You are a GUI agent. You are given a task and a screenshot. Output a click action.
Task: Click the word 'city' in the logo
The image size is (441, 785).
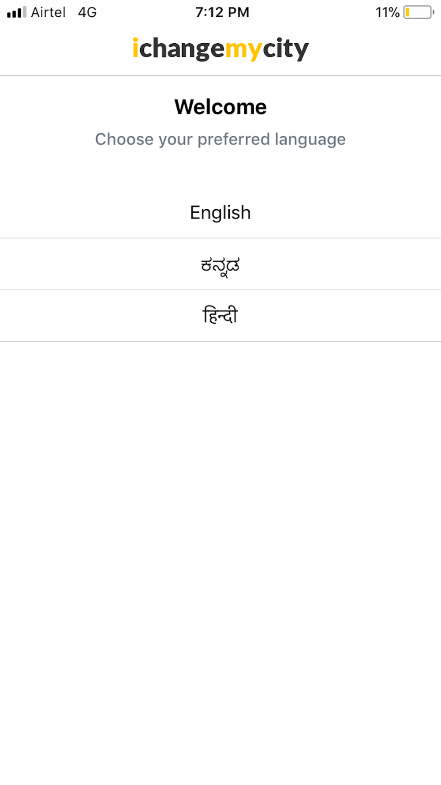click(286, 49)
